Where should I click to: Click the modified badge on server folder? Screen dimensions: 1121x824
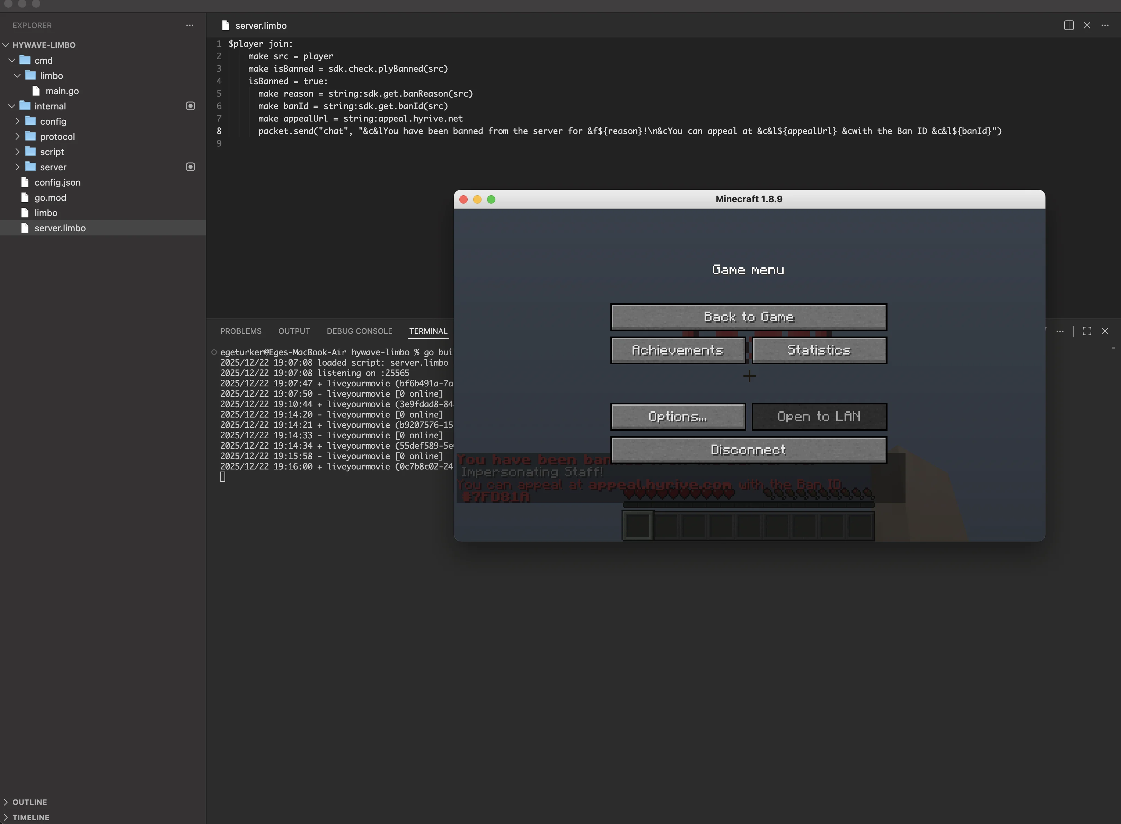190,167
